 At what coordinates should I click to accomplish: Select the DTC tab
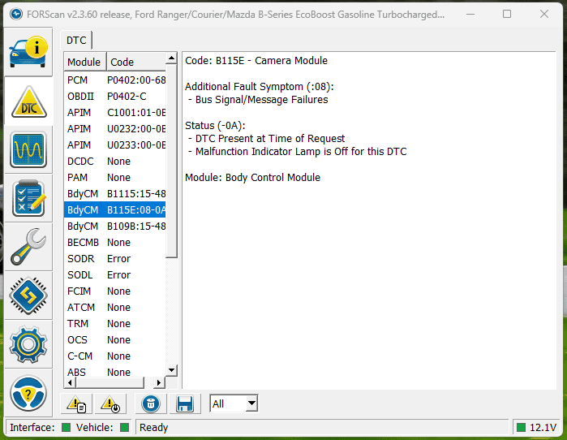click(76, 40)
